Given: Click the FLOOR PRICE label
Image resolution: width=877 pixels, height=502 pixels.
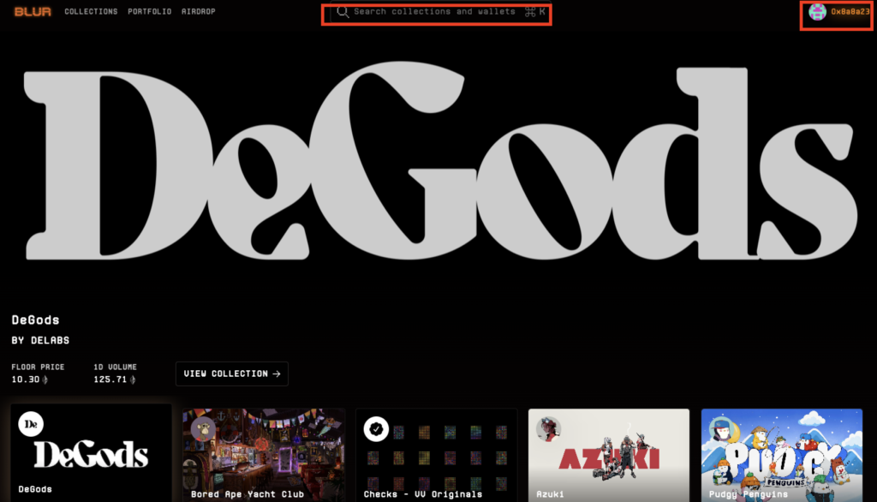Looking at the screenshot, I should click(x=38, y=368).
